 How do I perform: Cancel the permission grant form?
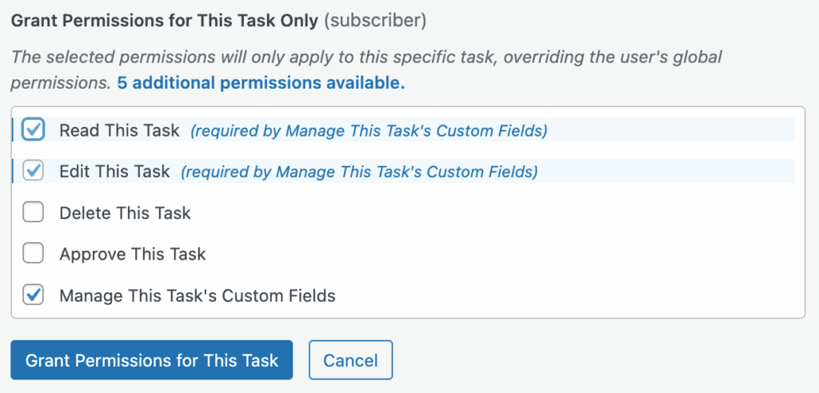[x=350, y=360]
